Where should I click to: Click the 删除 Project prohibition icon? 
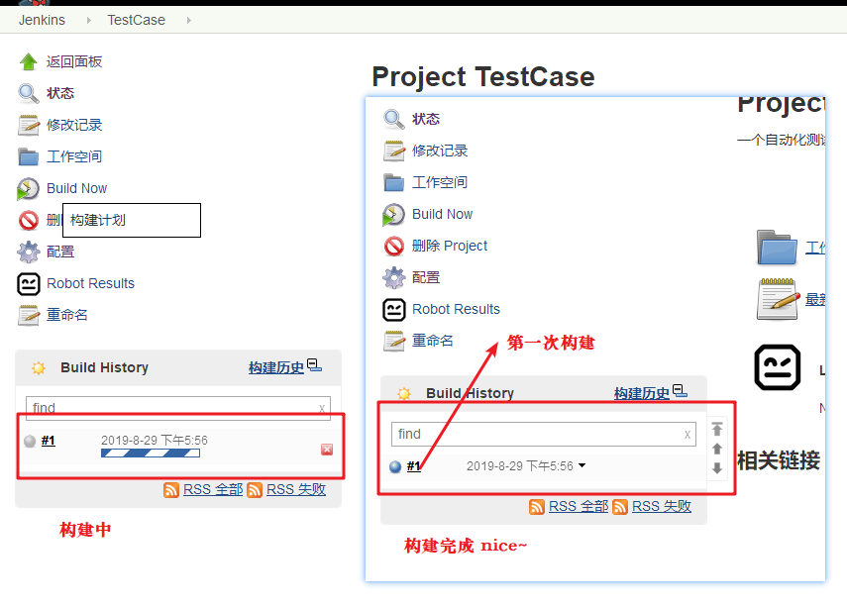pyautogui.click(x=27, y=219)
